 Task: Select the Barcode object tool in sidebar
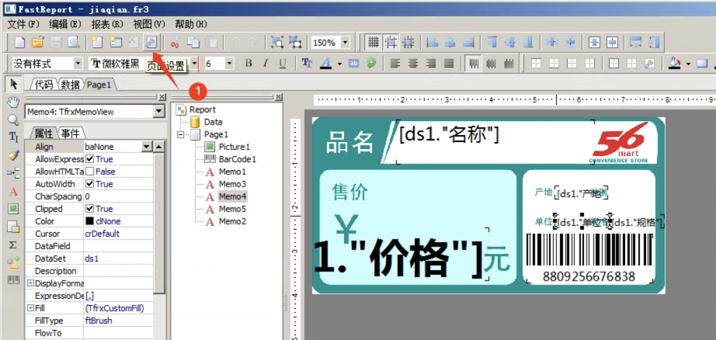click(x=13, y=280)
